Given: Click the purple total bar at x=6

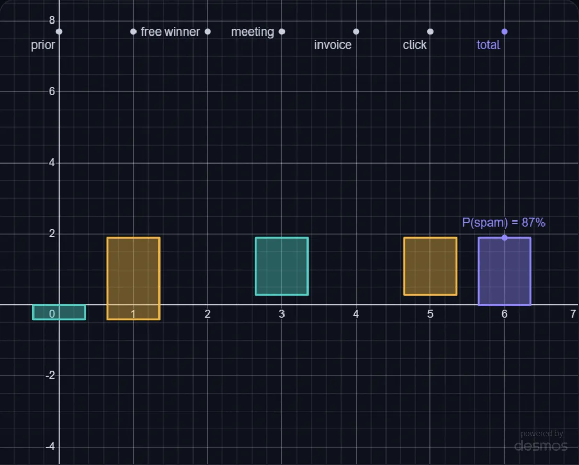Looking at the screenshot, I should click(504, 271).
